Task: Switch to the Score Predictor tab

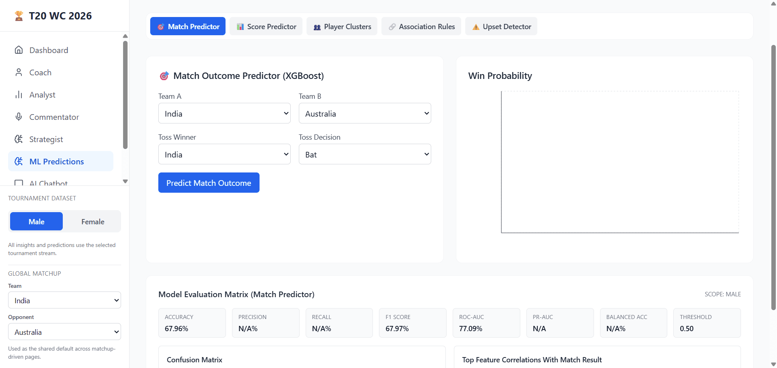Action: click(x=266, y=26)
